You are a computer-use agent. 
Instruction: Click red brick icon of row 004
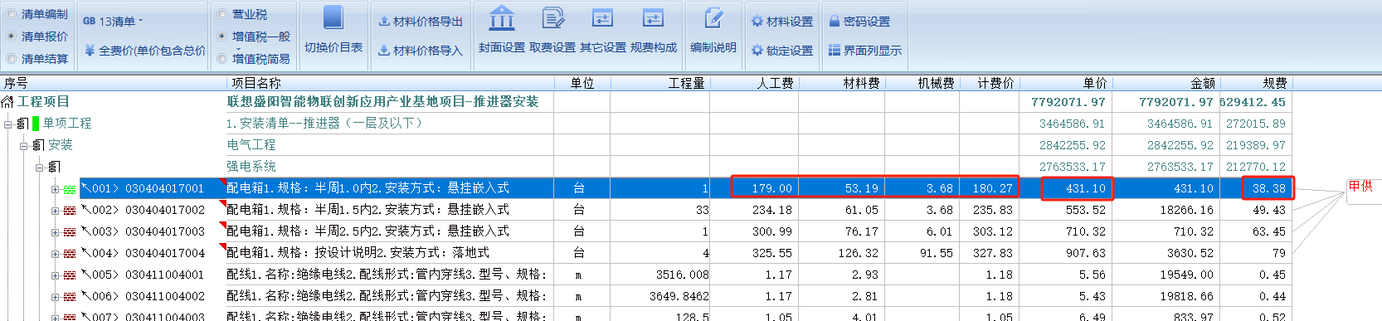tap(70, 254)
